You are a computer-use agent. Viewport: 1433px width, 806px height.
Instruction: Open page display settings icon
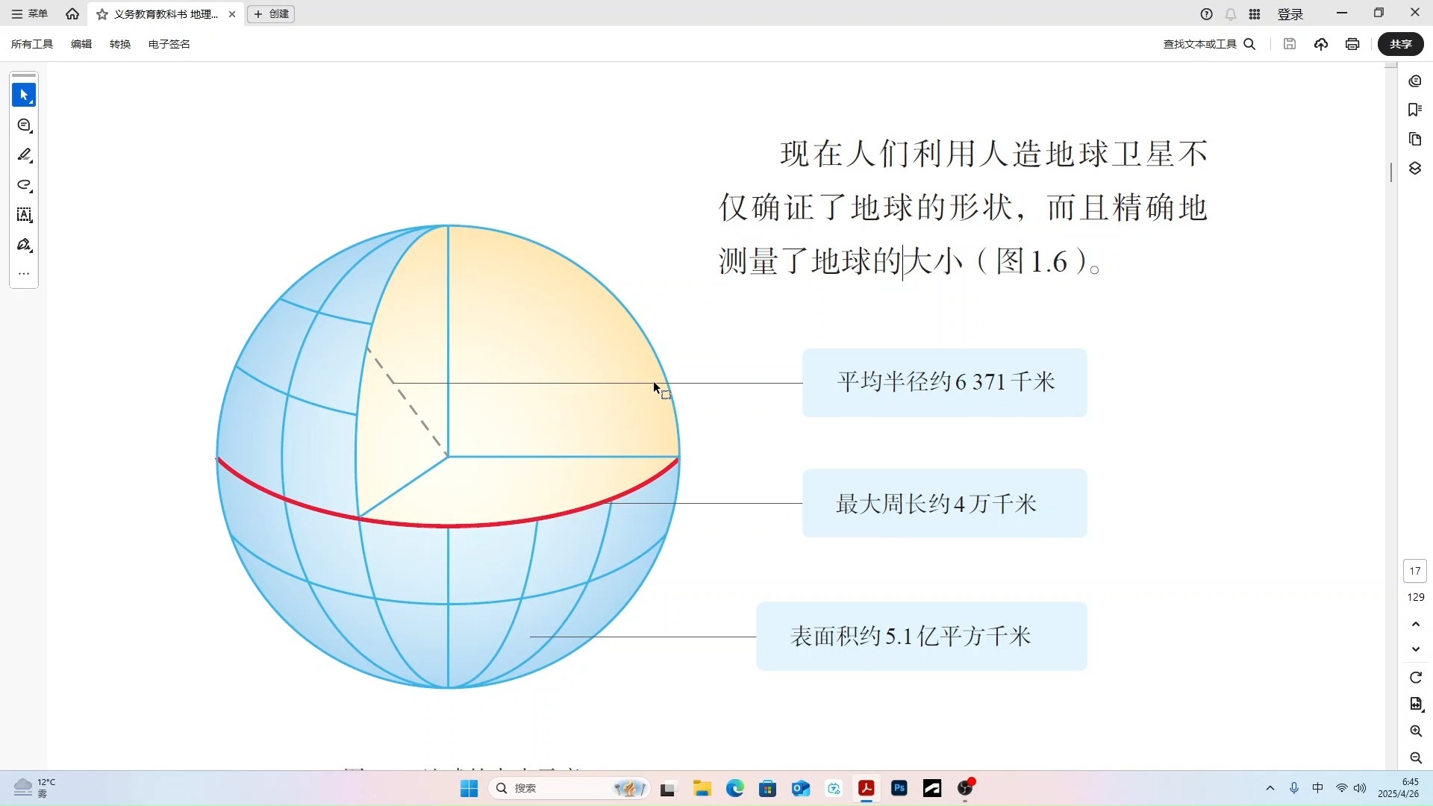click(x=1416, y=704)
